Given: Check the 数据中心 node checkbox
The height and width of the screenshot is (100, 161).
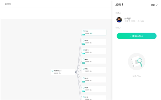Looking at the screenshot, I should click(84, 50).
